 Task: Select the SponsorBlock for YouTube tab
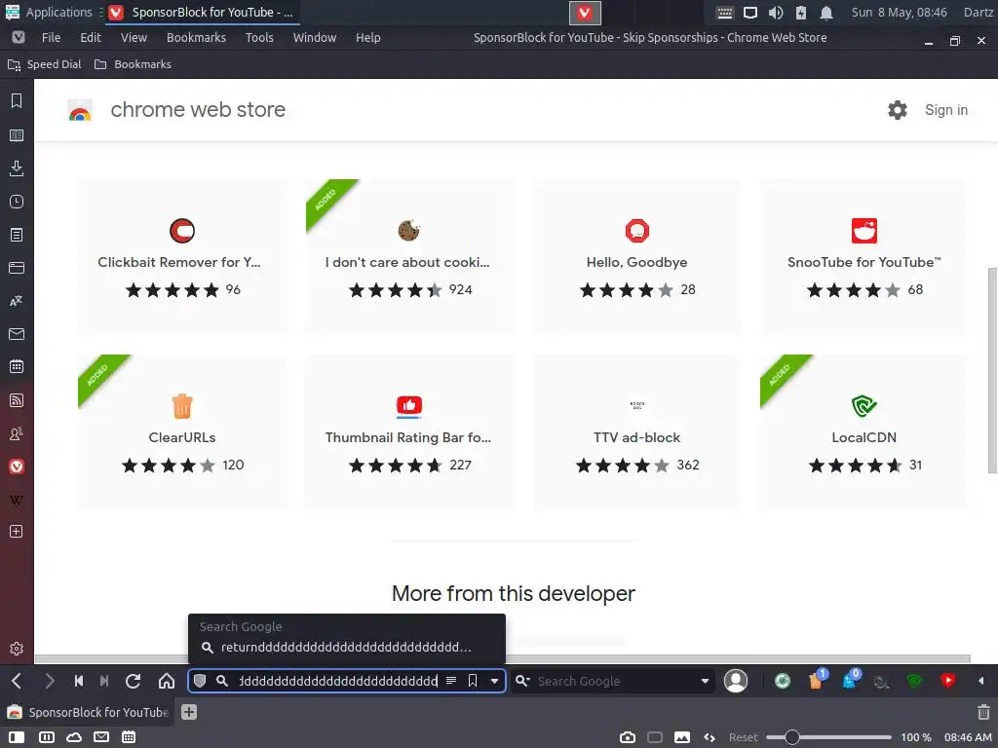[88, 712]
